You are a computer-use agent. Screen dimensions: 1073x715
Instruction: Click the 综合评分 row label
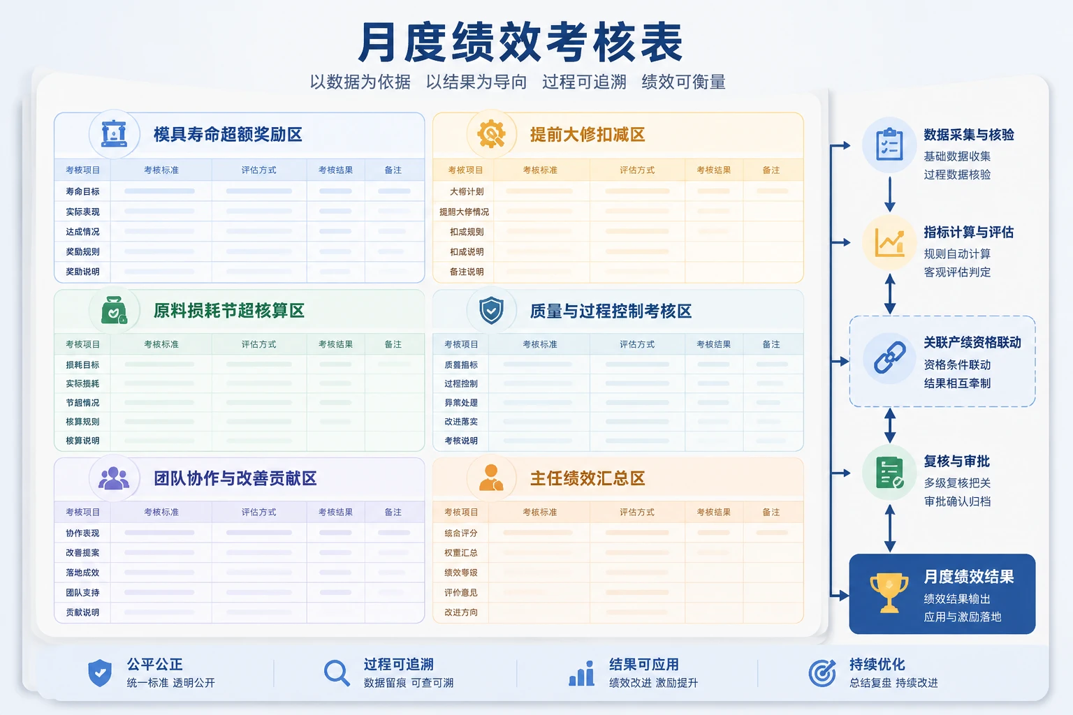(461, 533)
